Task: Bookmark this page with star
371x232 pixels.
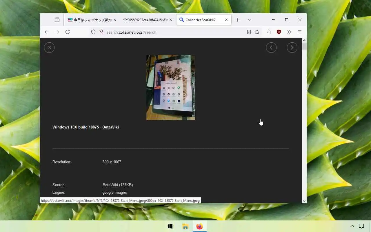Action: point(257,32)
